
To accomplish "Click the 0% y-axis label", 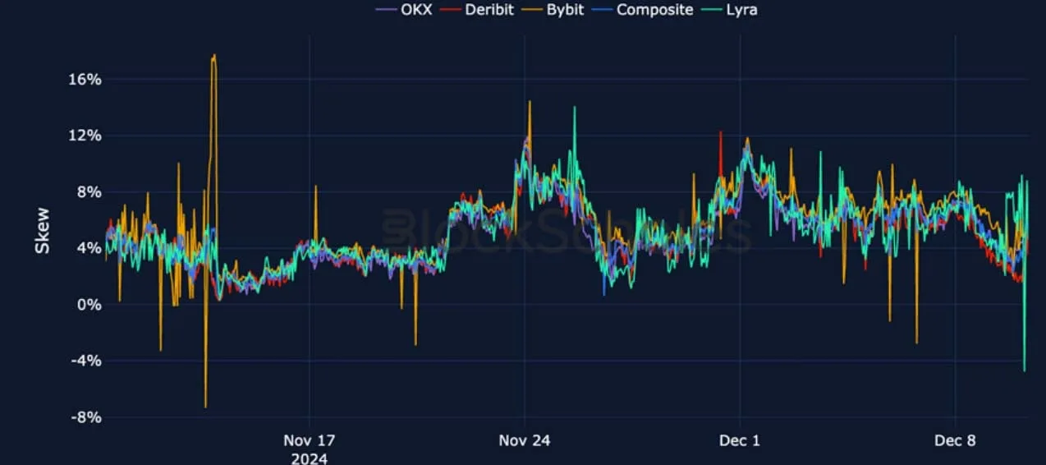I will point(89,304).
